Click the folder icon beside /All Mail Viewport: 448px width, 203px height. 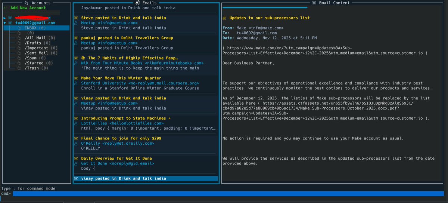pyautogui.click(x=19, y=38)
